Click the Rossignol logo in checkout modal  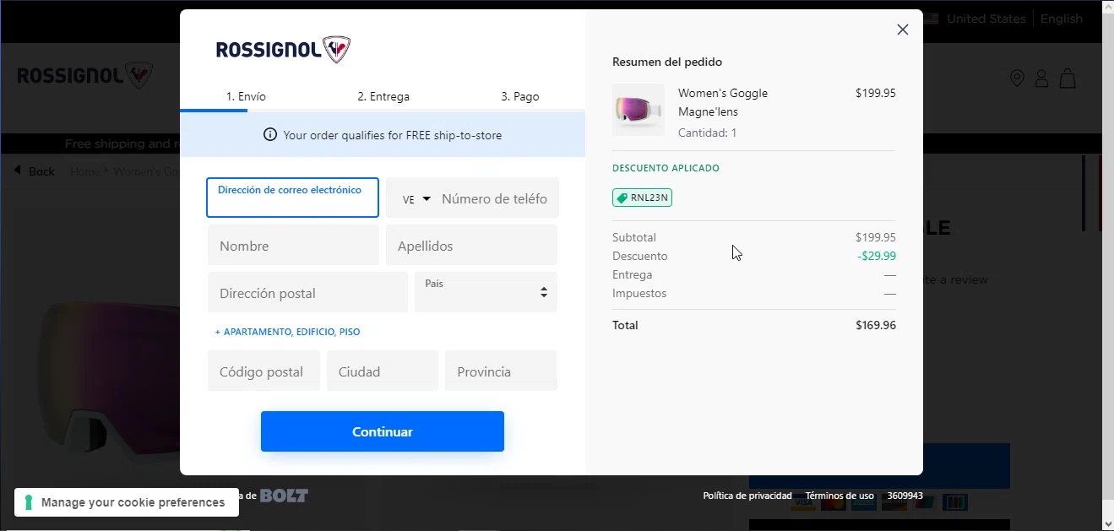(x=283, y=50)
